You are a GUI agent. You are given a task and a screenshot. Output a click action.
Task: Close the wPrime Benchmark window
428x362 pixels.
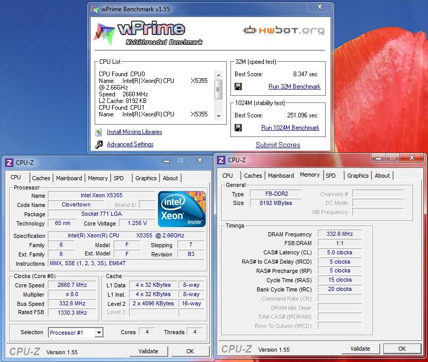(319, 7)
